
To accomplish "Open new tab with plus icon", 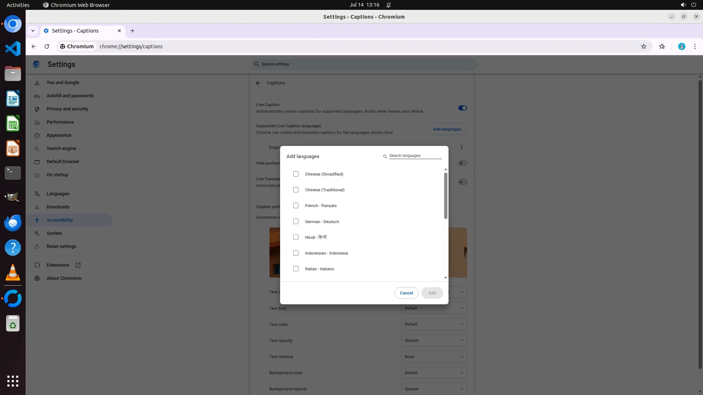I will (x=133, y=31).
